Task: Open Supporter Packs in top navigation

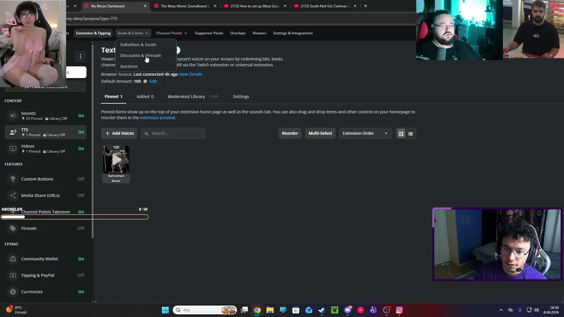Action: click(x=209, y=33)
